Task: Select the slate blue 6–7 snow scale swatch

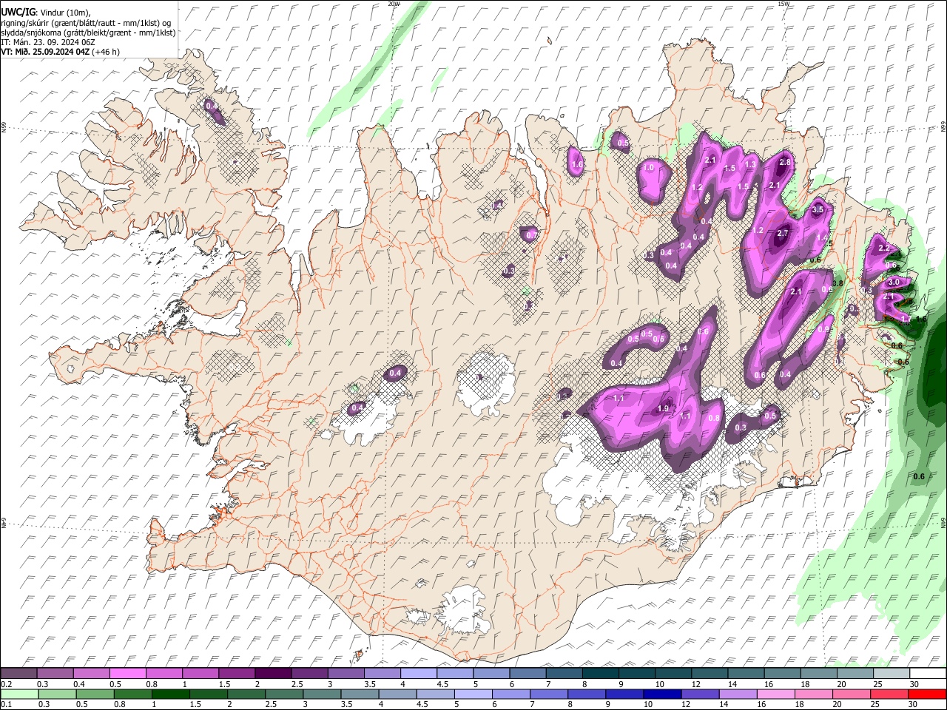Action: click(x=528, y=674)
